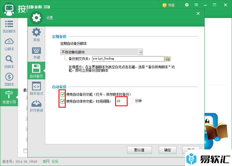
Task: Click the 论坛 link at the bottom
Action: 55,161
